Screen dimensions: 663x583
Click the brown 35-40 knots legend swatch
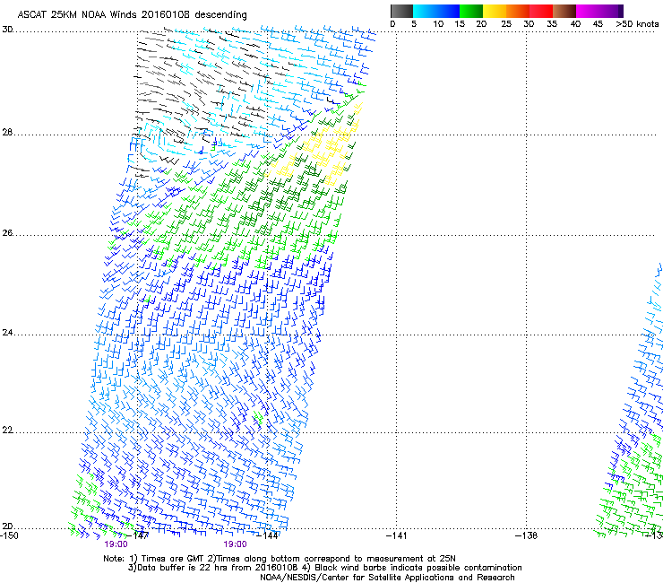coord(564,11)
